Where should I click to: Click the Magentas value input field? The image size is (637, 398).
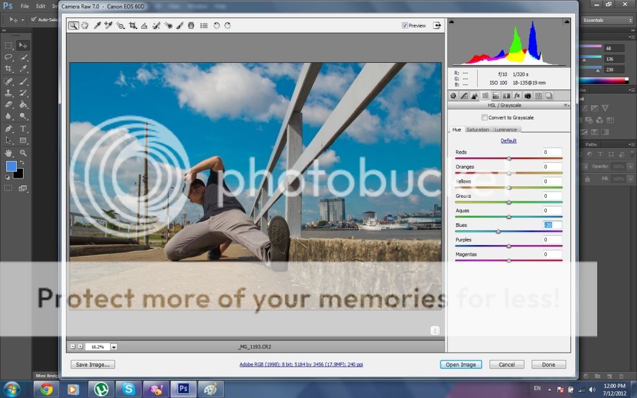(x=552, y=254)
